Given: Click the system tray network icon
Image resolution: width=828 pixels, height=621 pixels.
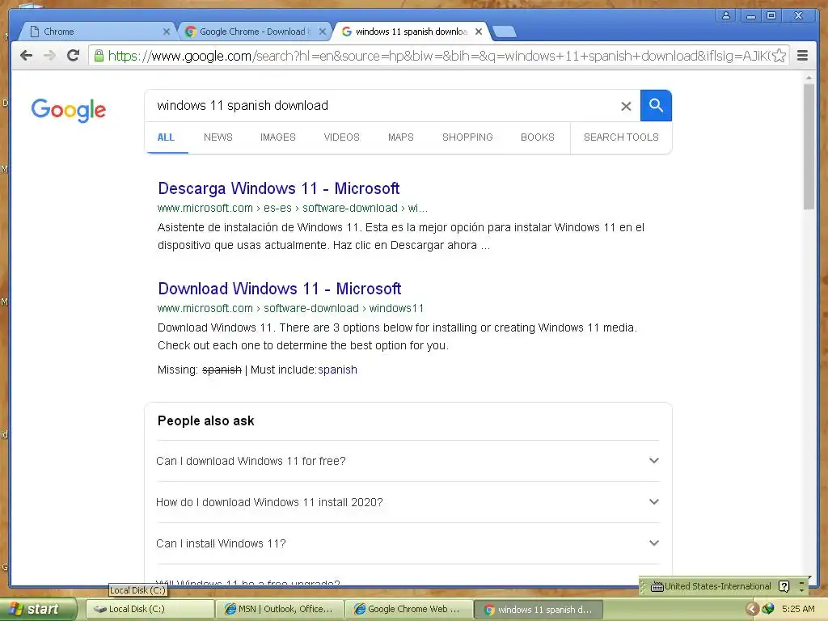Looking at the screenshot, I should pyautogui.click(x=768, y=610).
